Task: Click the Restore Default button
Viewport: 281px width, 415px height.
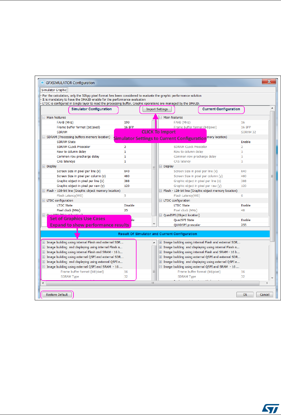Action: (57, 295)
